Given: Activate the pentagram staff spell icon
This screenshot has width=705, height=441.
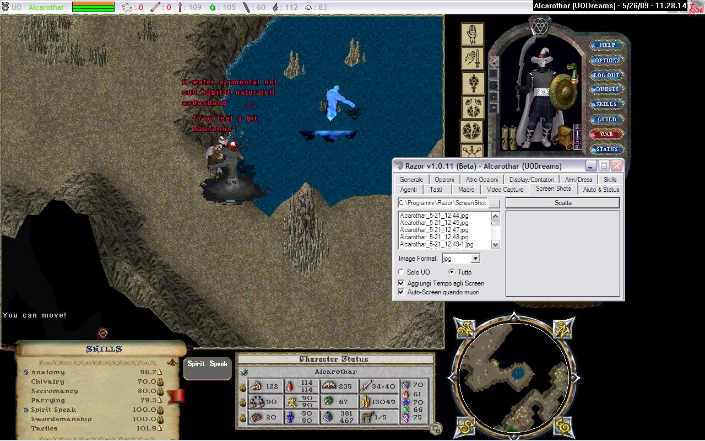Looking at the screenshot, I should [473, 84].
